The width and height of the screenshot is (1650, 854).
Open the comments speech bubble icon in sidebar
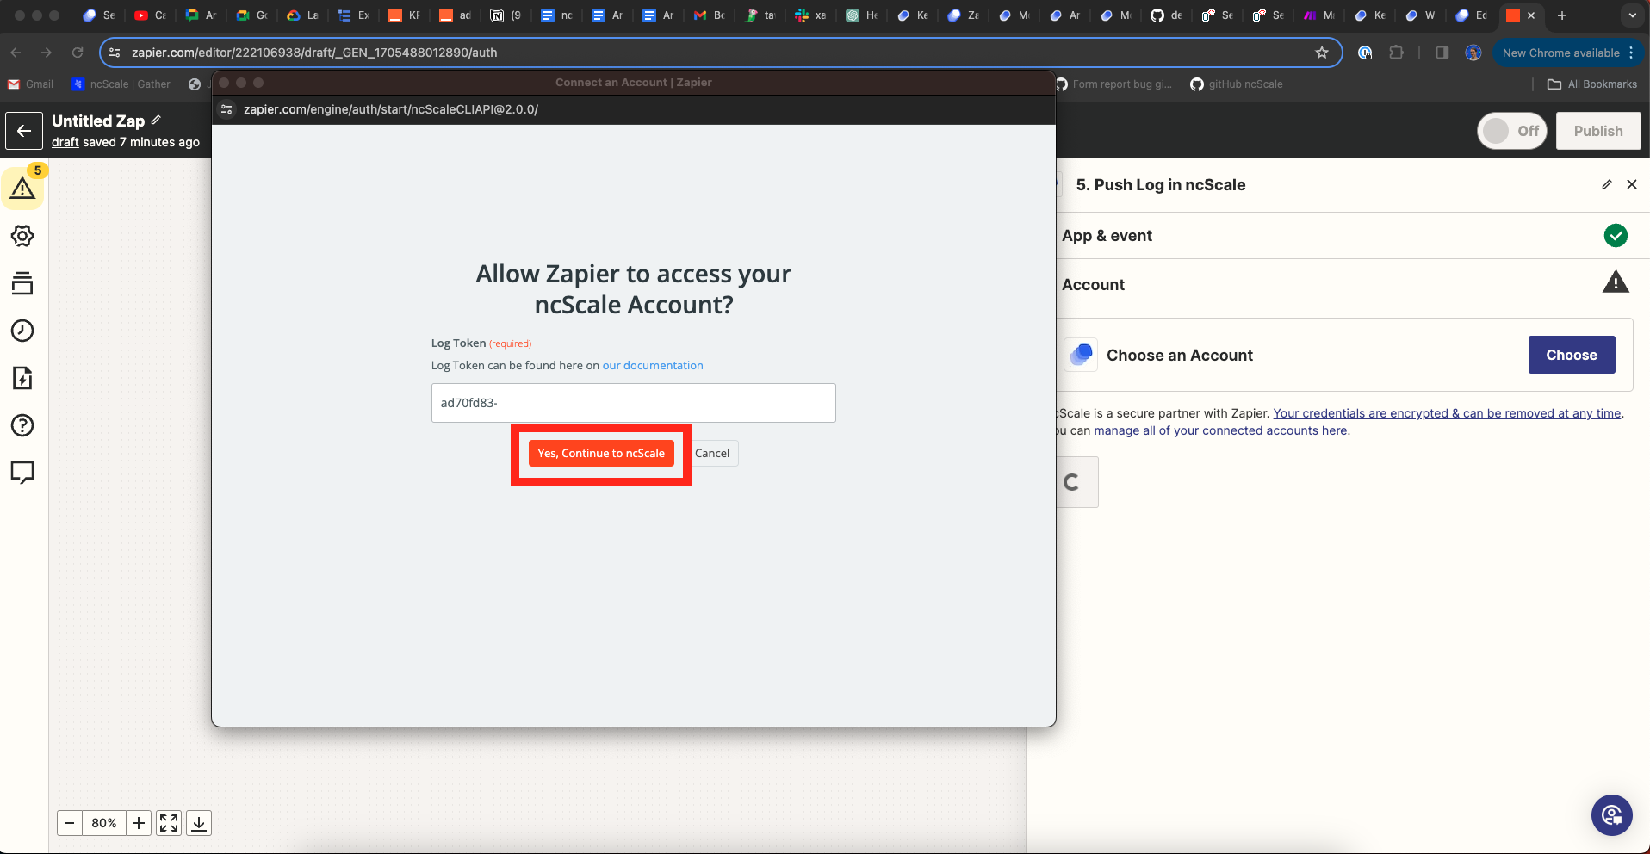tap(22, 473)
